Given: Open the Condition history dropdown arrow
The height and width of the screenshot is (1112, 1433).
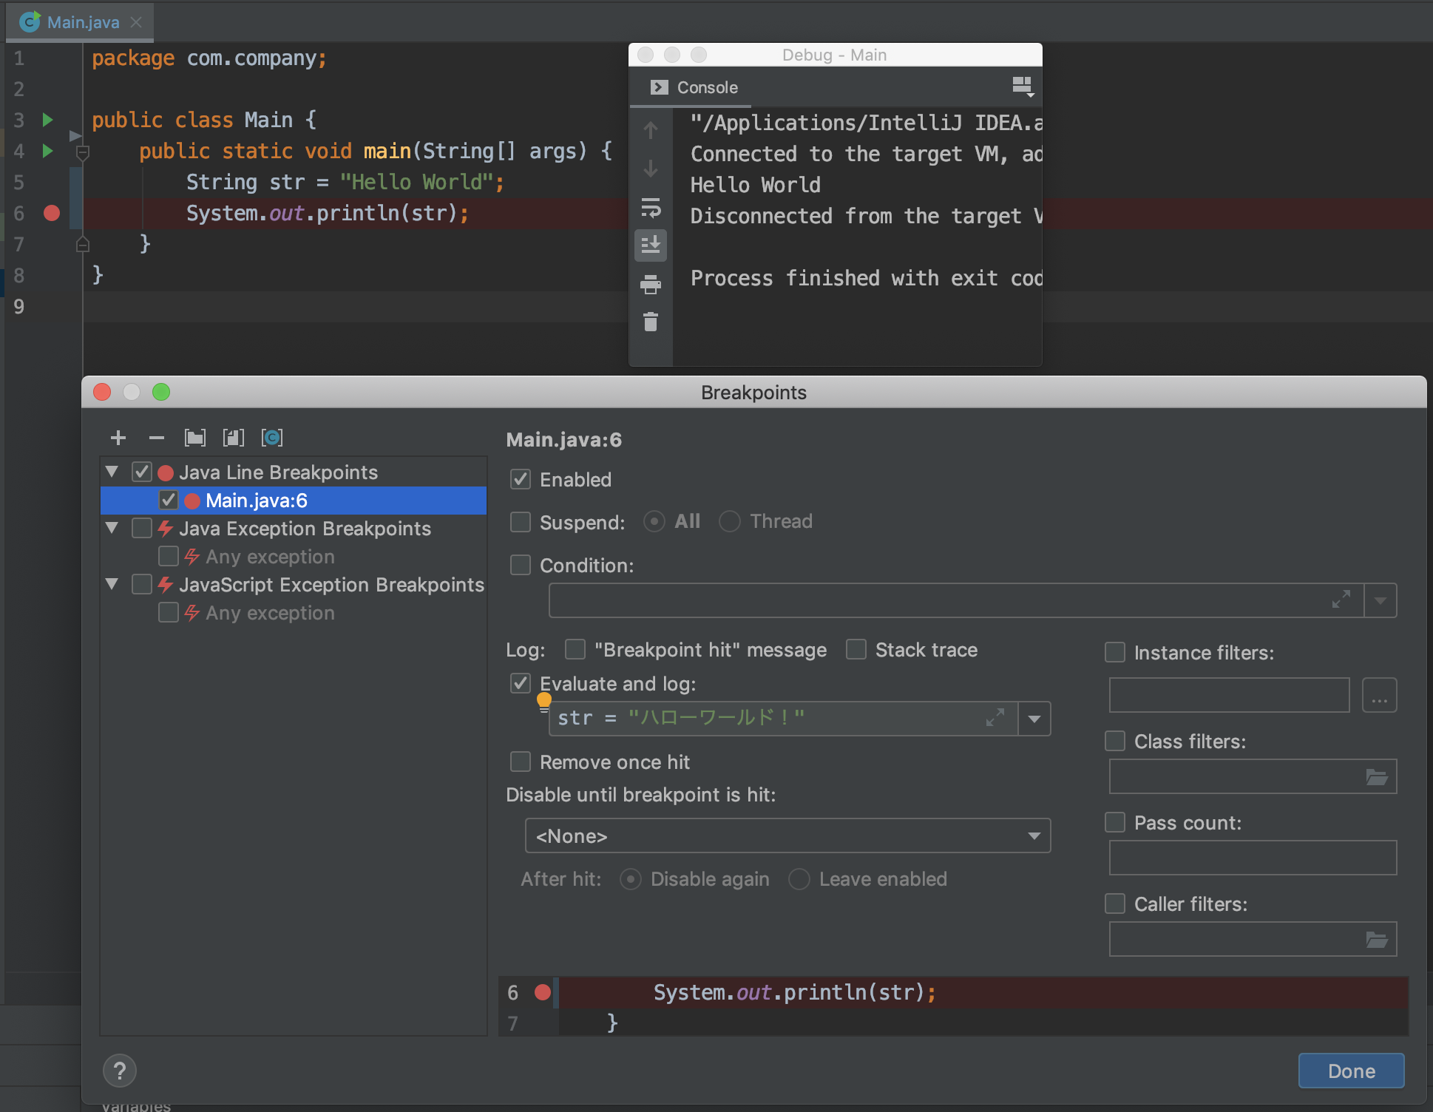Looking at the screenshot, I should click(x=1381, y=600).
